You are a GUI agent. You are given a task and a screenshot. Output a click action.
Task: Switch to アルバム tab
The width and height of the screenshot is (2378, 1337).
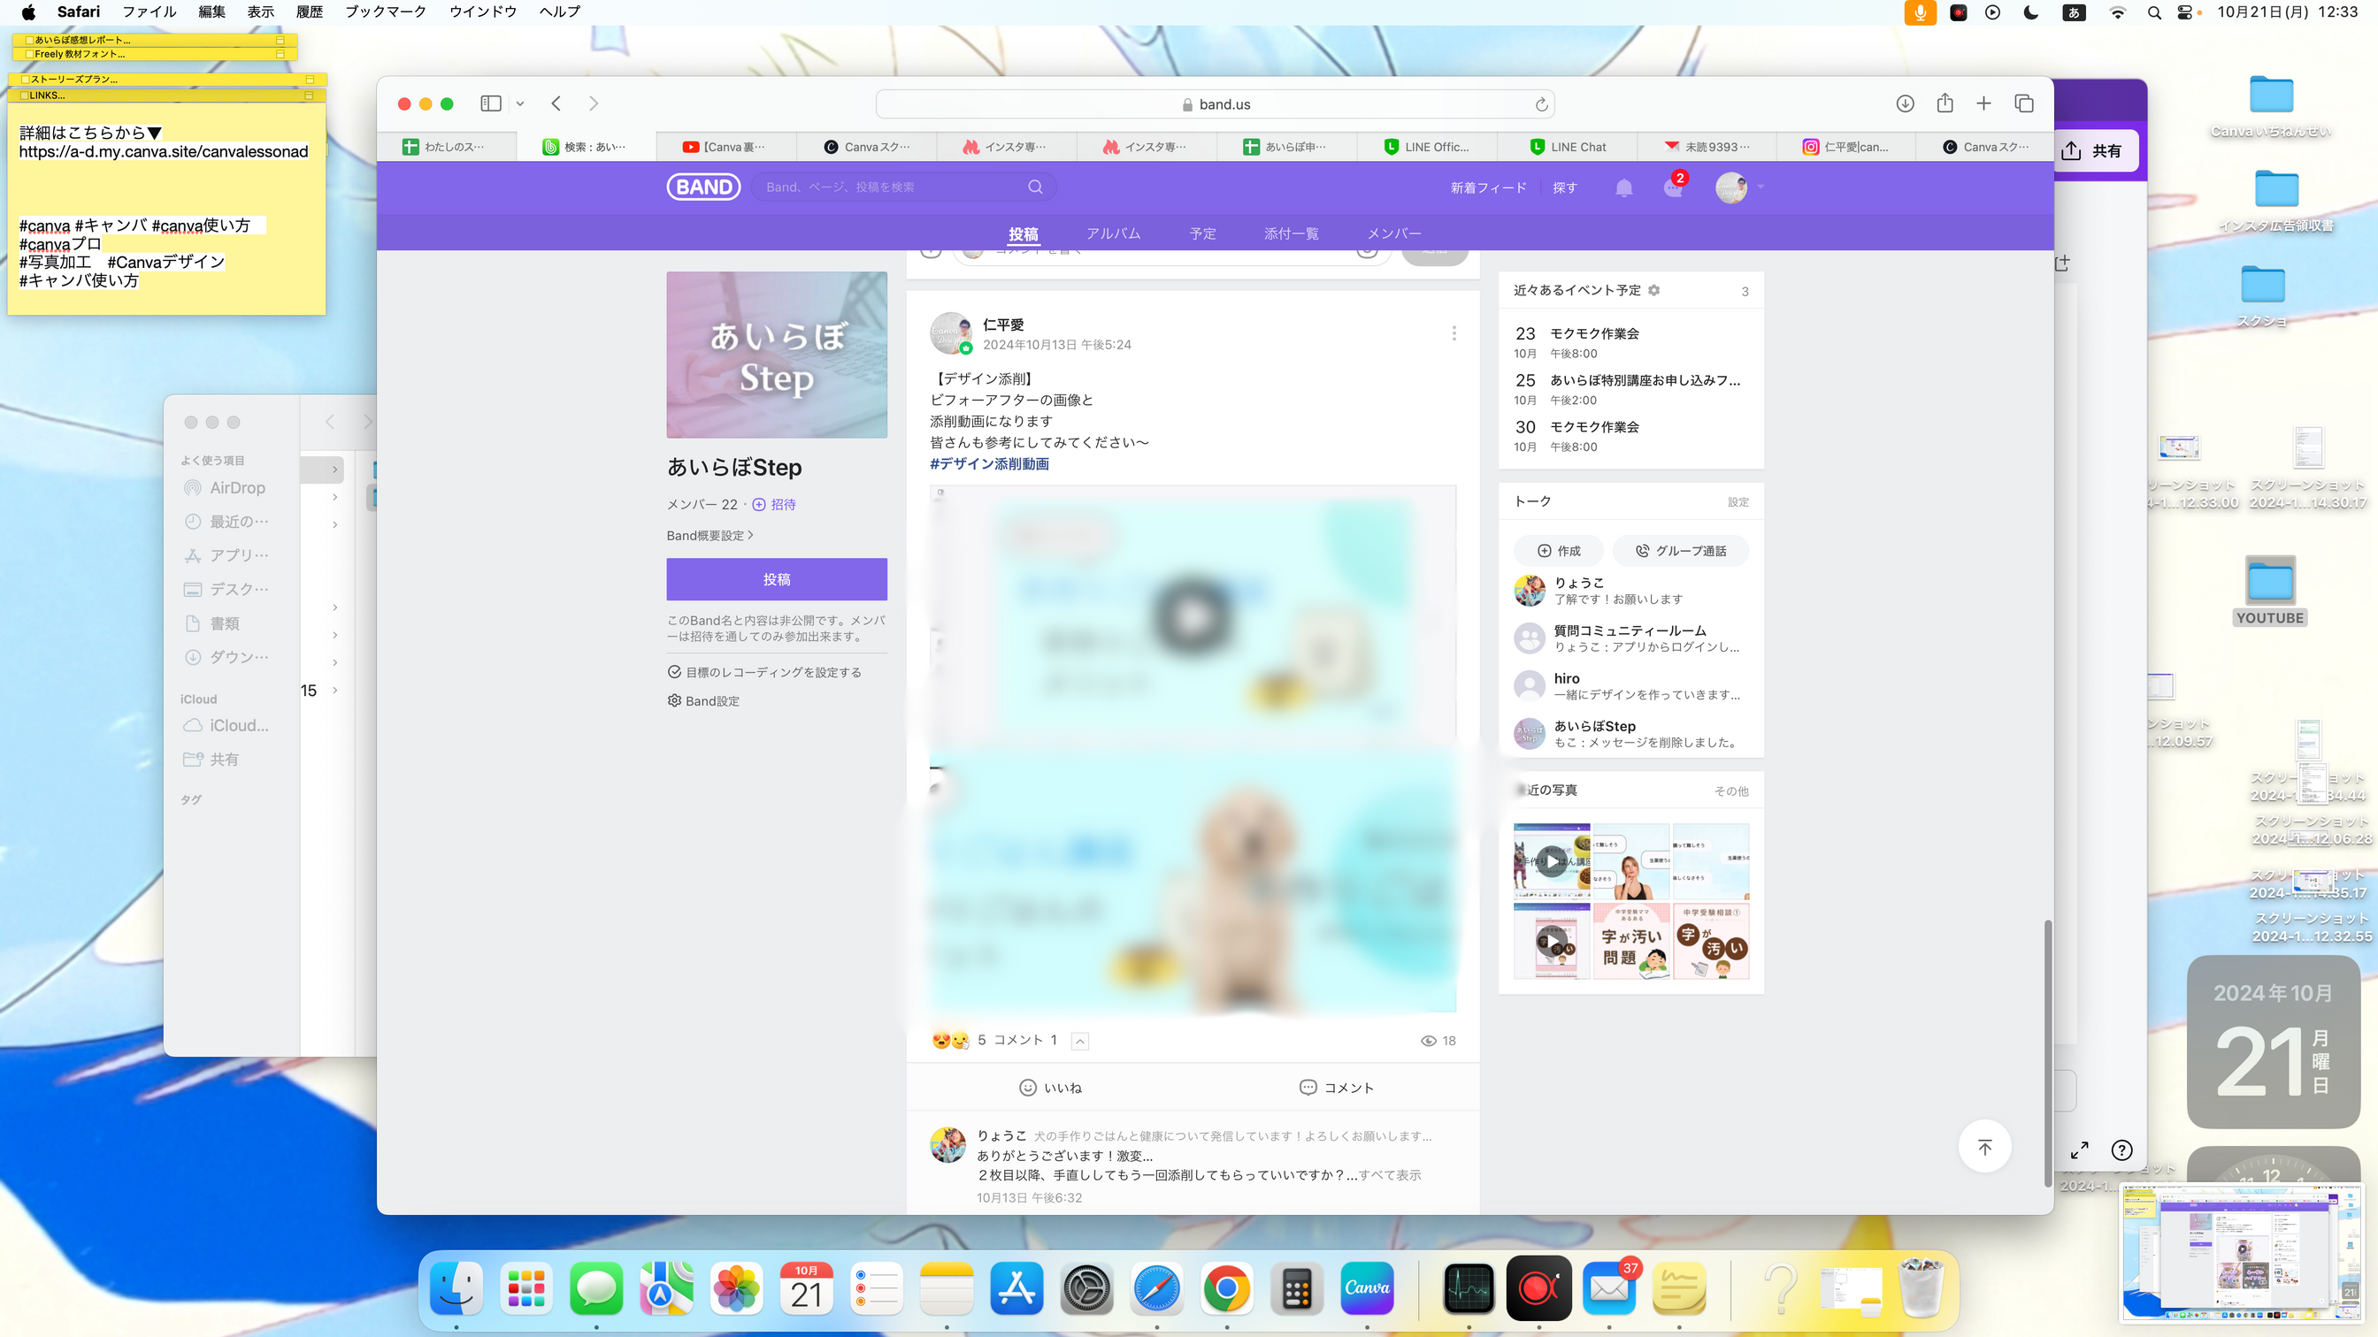click(x=1113, y=233)
